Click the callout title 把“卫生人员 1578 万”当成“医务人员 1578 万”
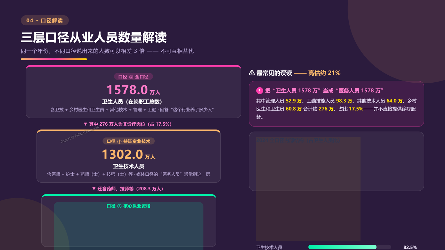This screenshot has height=250, width=445. click(324, 91)
